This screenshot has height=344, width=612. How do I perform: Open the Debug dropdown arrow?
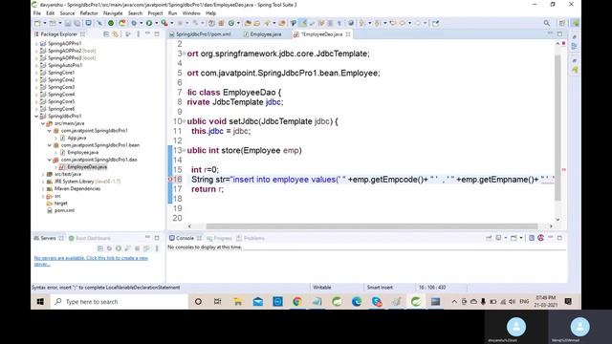(141, 23)
